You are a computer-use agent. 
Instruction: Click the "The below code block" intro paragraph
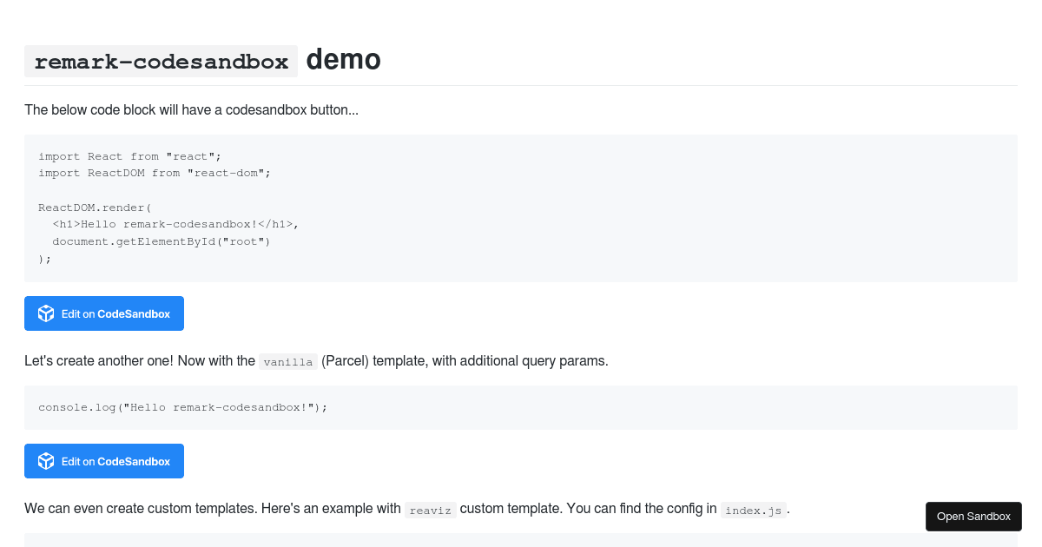191,110
